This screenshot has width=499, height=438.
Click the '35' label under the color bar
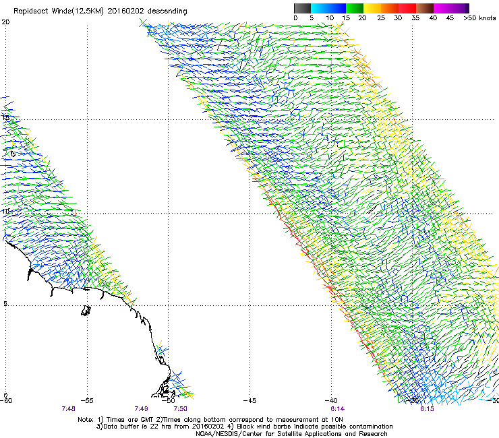[415, 18]
